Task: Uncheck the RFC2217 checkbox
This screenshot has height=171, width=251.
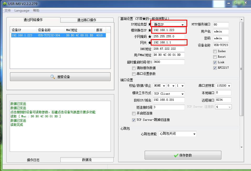Action: (215, 68)
